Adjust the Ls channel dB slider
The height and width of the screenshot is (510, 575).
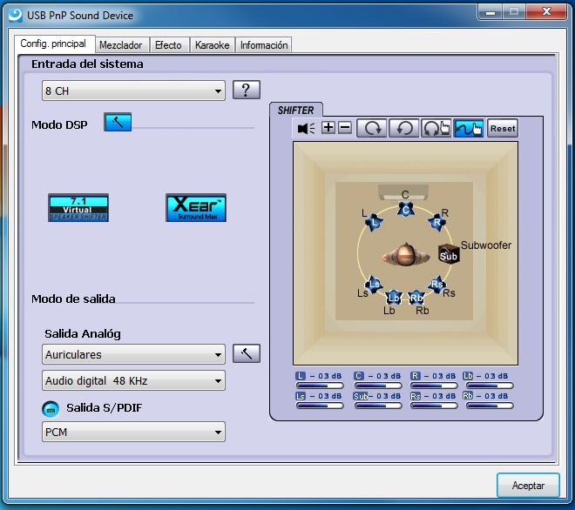[x=320, y=406]
